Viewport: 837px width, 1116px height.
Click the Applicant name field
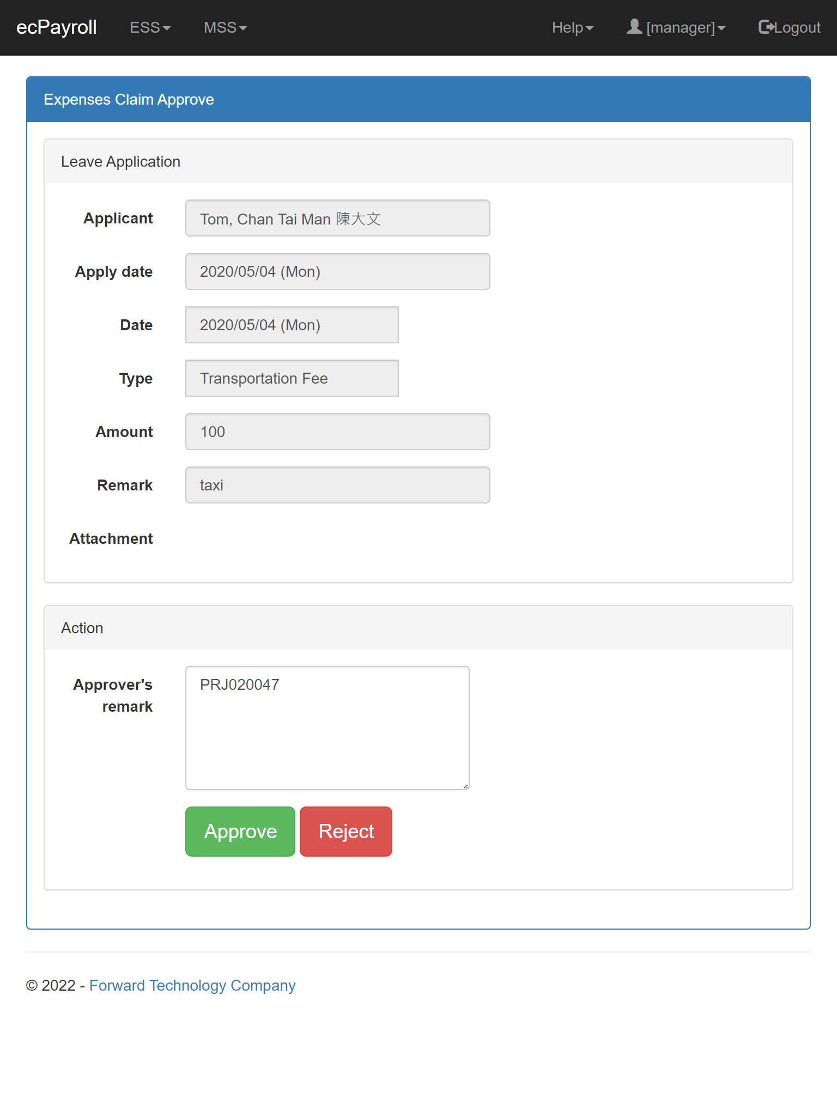[x=338, y=218]
